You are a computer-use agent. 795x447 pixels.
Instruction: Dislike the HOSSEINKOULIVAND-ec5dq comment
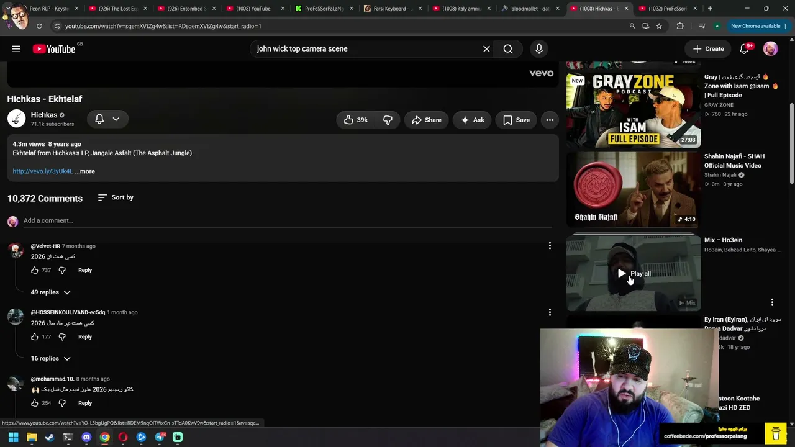(x=62, y=336)
